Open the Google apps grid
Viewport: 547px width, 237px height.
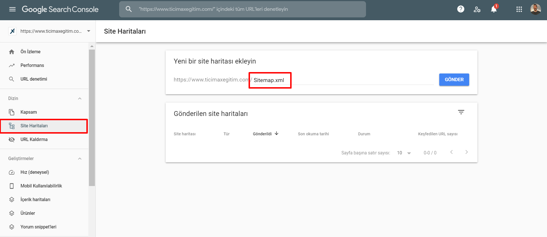[519, 9]
